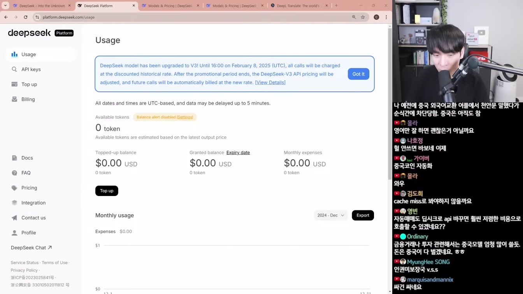
Task: Click the Usage page heading
Action: coord(108,40)
